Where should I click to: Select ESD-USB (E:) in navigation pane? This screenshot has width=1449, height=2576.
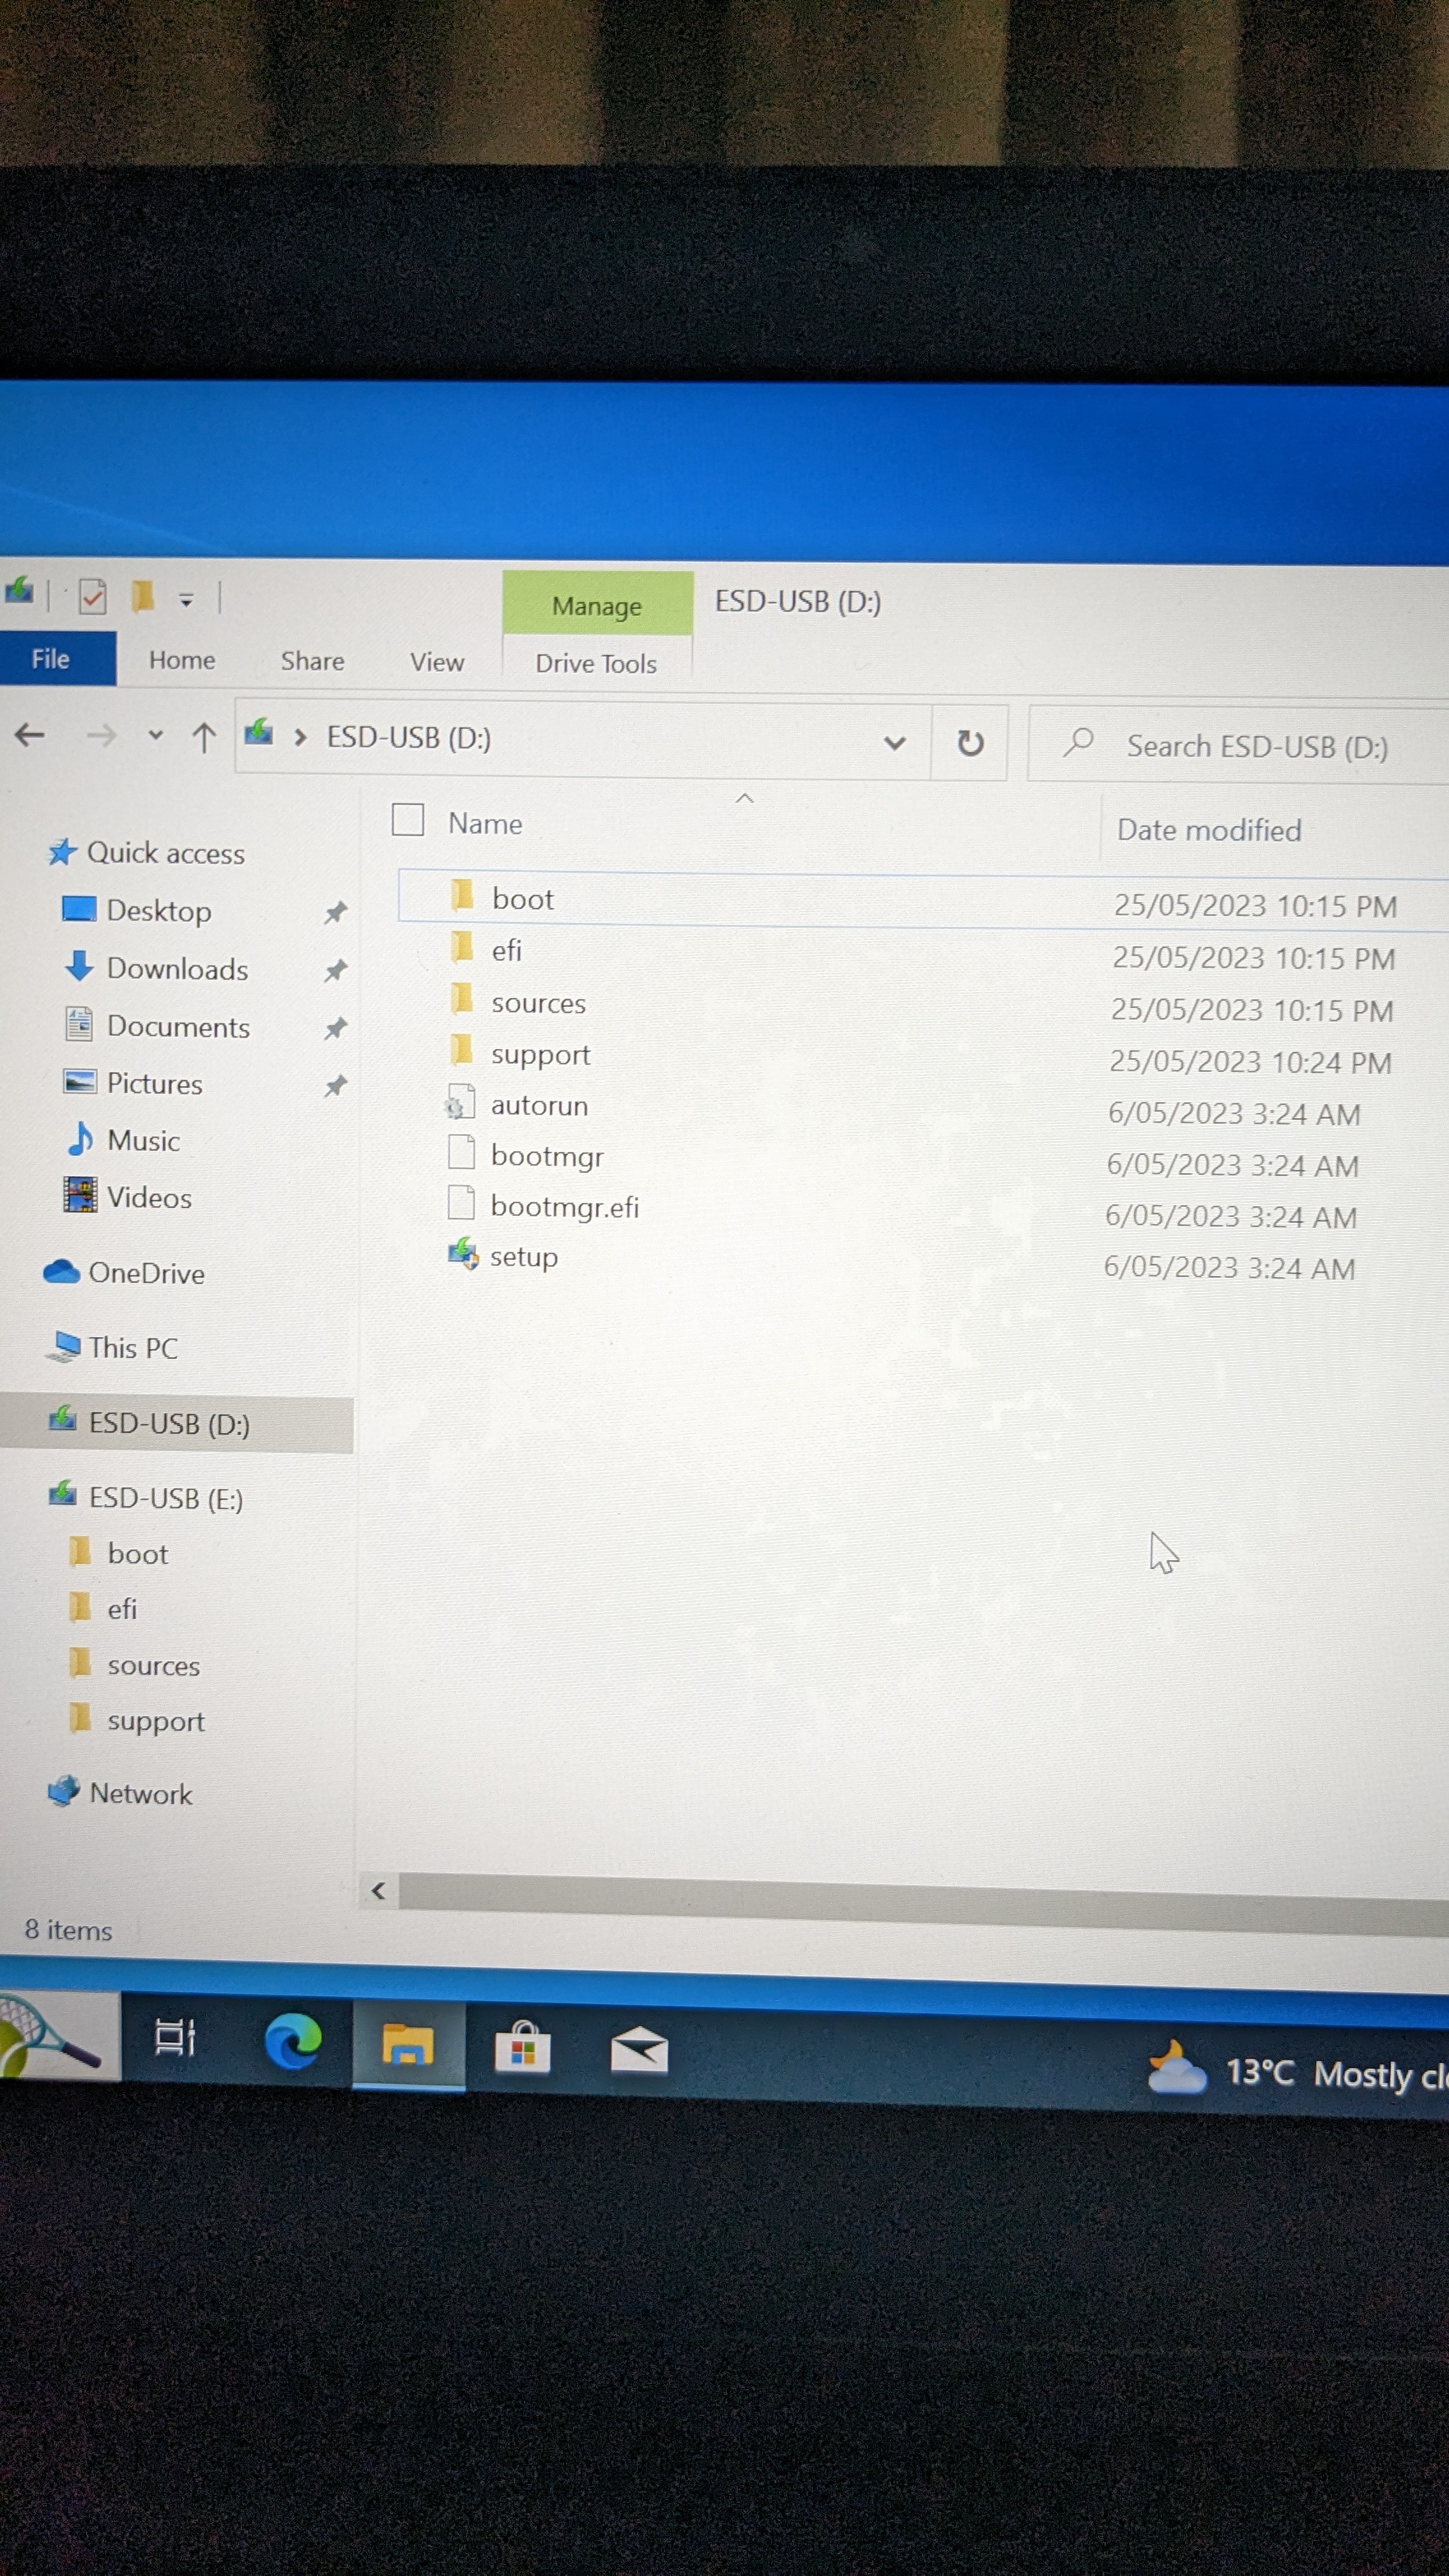coord(166,1498)
